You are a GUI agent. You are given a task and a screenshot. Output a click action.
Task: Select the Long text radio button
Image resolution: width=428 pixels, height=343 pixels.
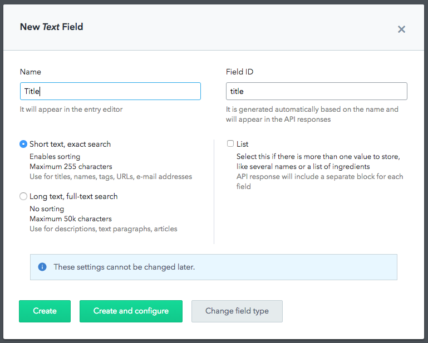click(23, 196)
